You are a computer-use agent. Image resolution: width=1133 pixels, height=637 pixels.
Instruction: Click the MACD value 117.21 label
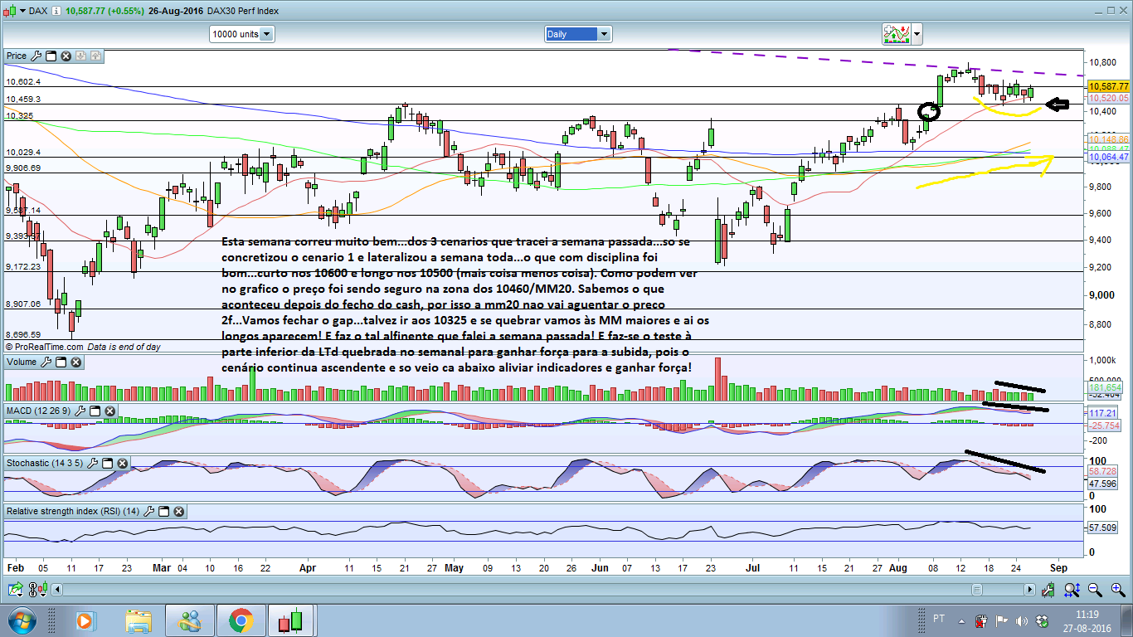click(1101, 412)
